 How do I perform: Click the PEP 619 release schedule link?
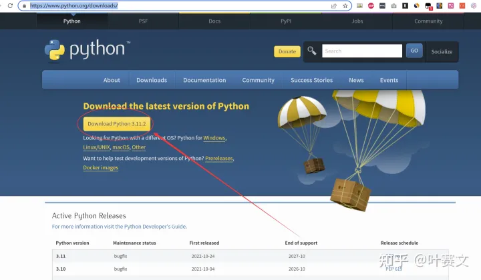tap(394, 269)
